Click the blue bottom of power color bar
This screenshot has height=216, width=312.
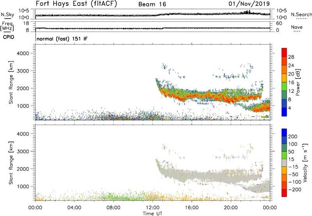(284, 112)
